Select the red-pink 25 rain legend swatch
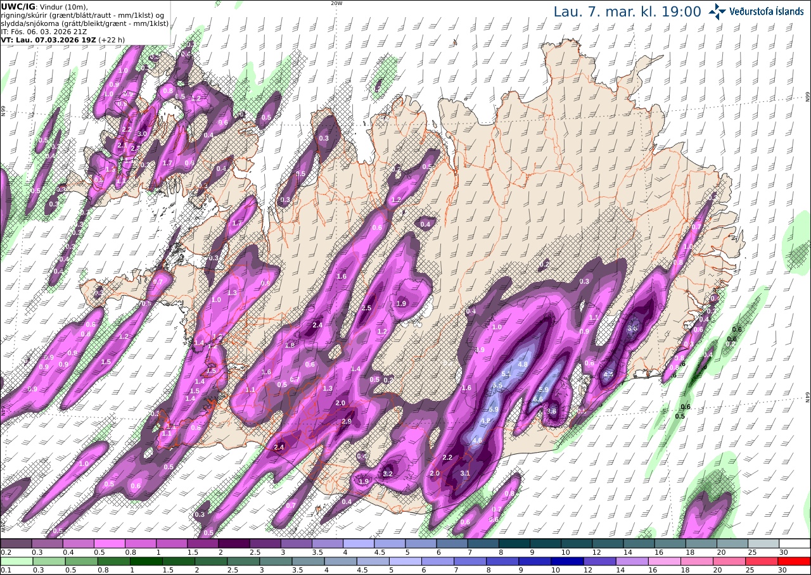This screenshot has height=575, width=811. pyautogui.click(x=762, y=561)
